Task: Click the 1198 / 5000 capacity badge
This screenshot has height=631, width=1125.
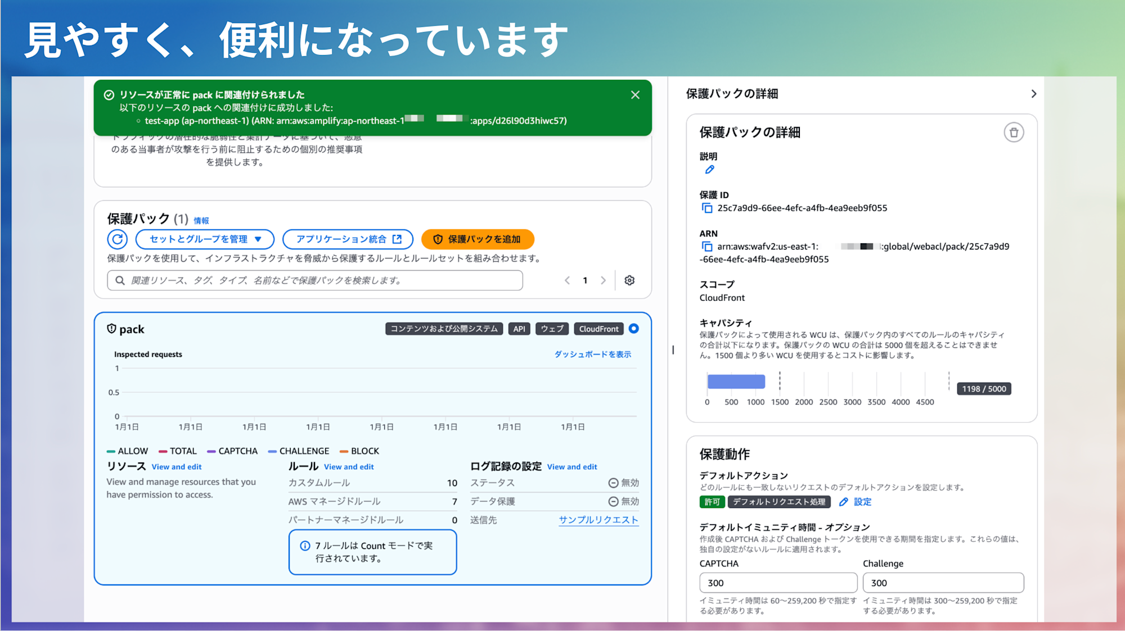Action: point(984,389)
